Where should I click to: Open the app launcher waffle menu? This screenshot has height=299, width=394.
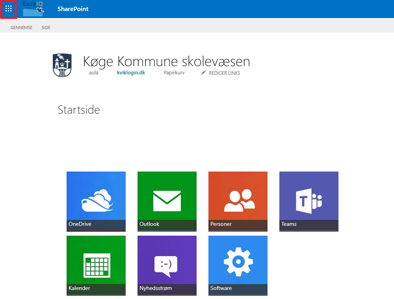point(9,9)
